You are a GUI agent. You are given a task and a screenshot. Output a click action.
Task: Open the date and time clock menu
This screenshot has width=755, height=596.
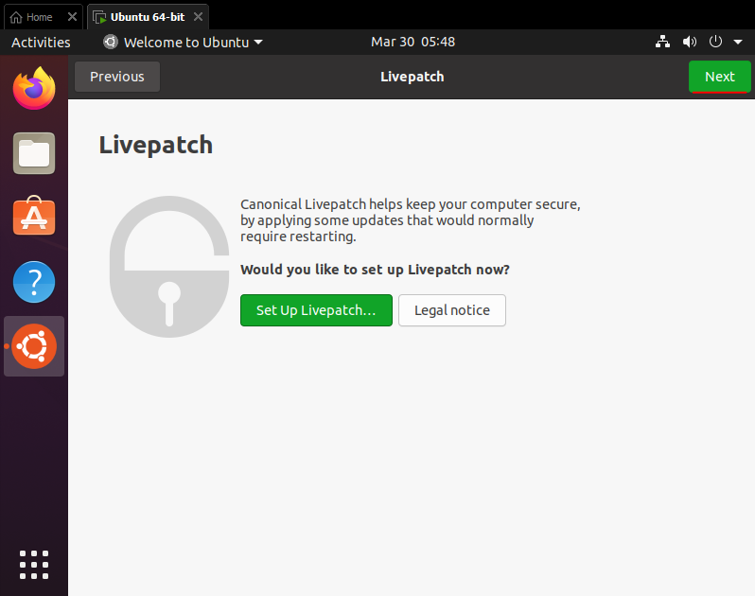[x=413, y=42]
